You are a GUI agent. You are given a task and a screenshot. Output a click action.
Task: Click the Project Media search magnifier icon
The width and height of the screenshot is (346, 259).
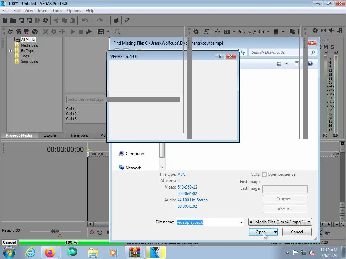point(117,32)
